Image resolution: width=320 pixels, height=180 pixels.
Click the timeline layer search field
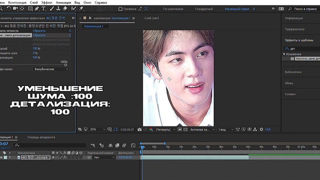[x=50, y=145]
